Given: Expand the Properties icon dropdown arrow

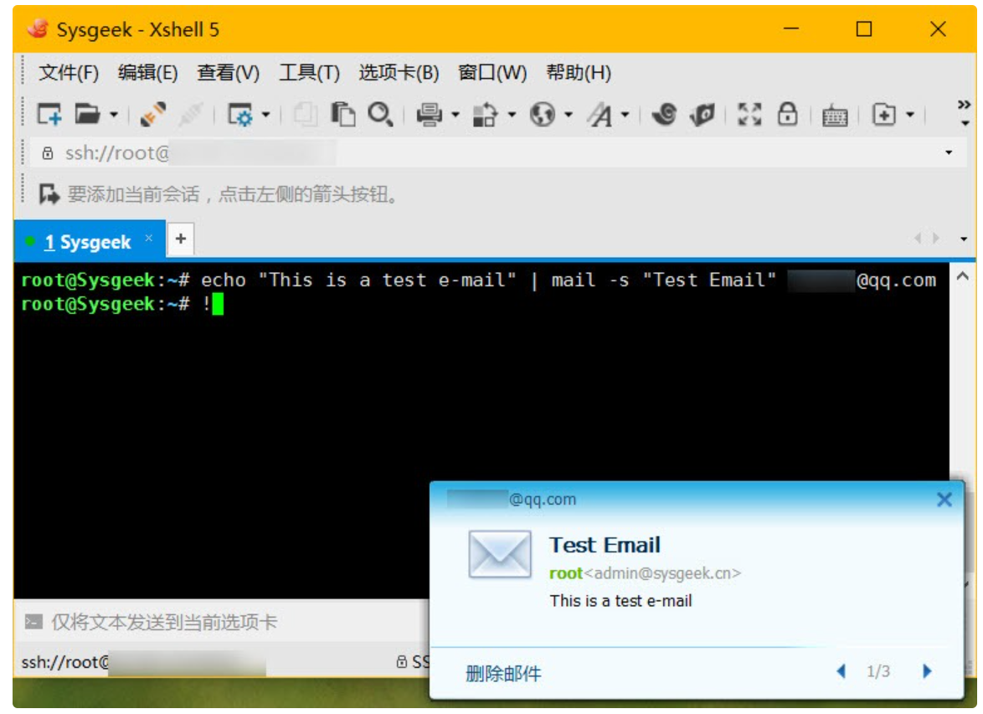Looking at the screenshot, I should click(x=265, y=115).
